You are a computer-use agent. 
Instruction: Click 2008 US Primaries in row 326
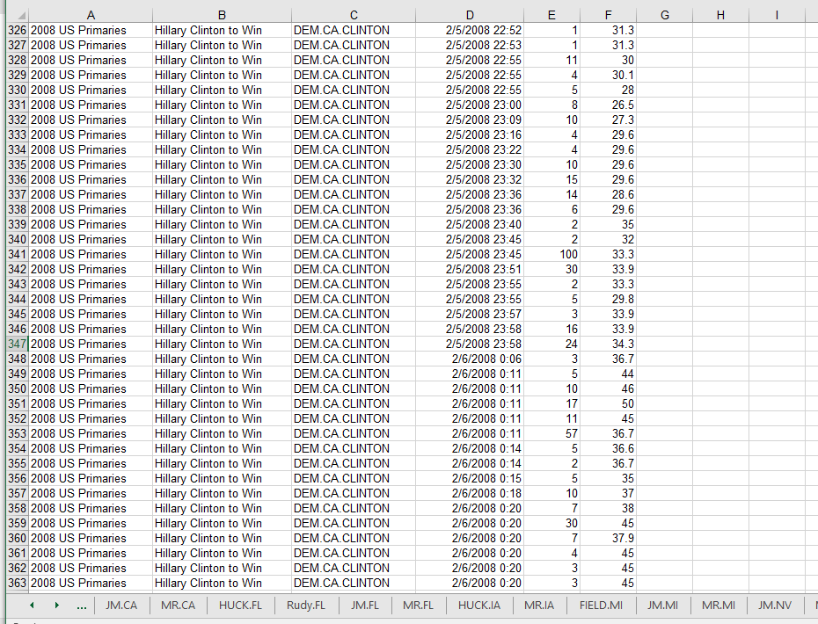pyautogui.click(x=91, y=30)
